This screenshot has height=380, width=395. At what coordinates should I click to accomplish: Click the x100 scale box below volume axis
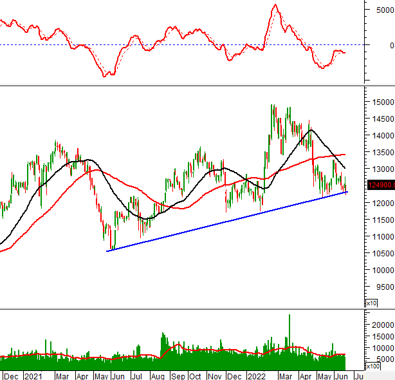tap(373, 366)
